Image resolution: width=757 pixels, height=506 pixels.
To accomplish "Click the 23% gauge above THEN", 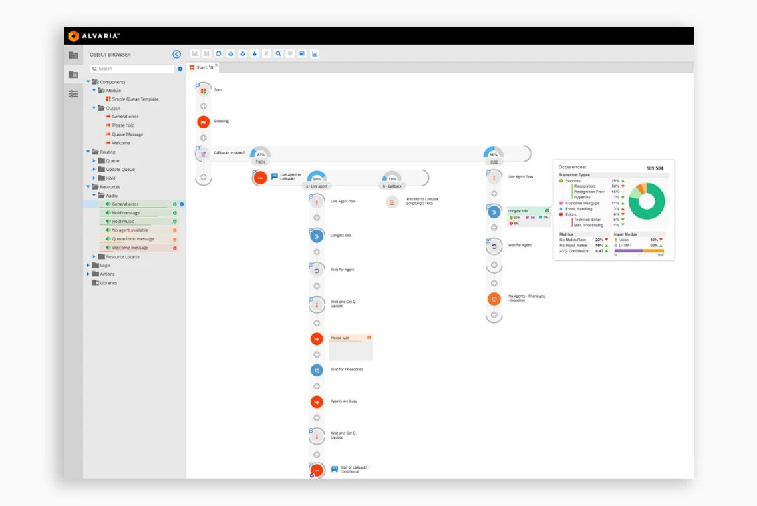I will point(260,152).
